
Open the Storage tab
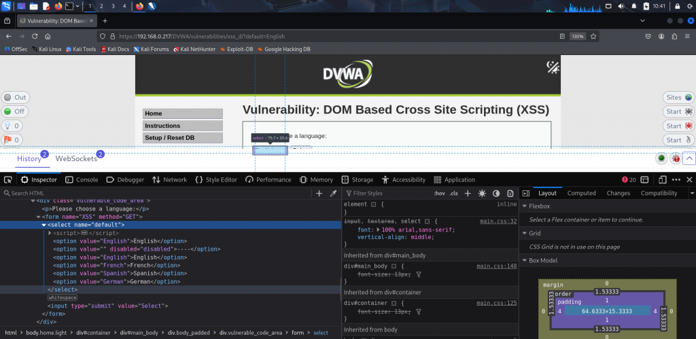click(x=358, y=180)
